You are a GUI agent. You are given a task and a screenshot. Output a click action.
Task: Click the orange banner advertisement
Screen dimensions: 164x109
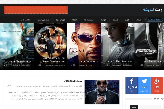36,10
